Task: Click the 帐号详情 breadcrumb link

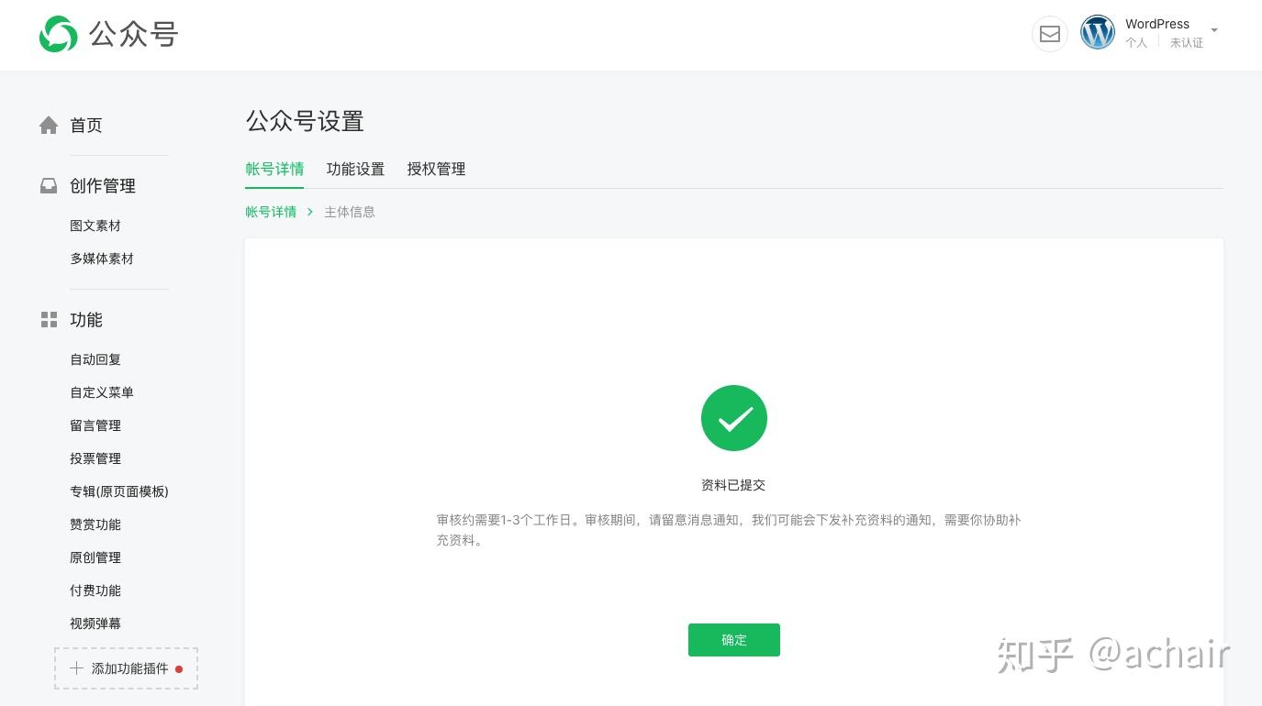Action: pos(271,212)
